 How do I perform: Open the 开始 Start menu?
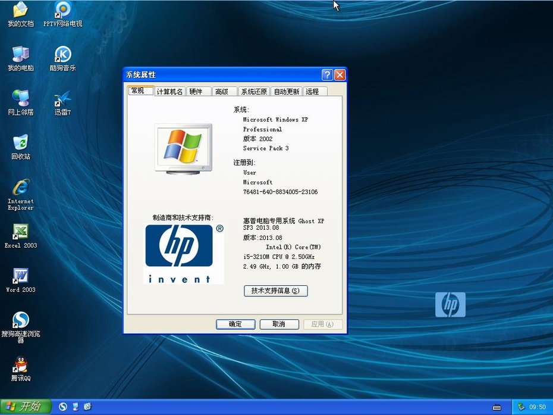point(26,407)
